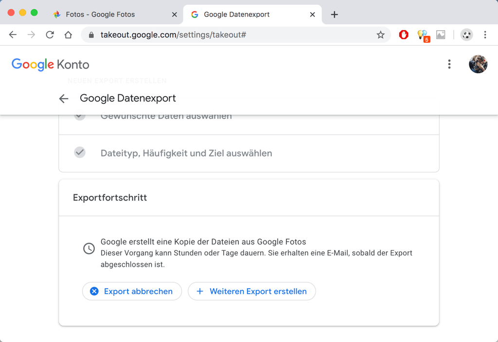Screen dimensions: 498x342
Task: Select the Google Datenexport tab
Action: click(x=252, y=14)
